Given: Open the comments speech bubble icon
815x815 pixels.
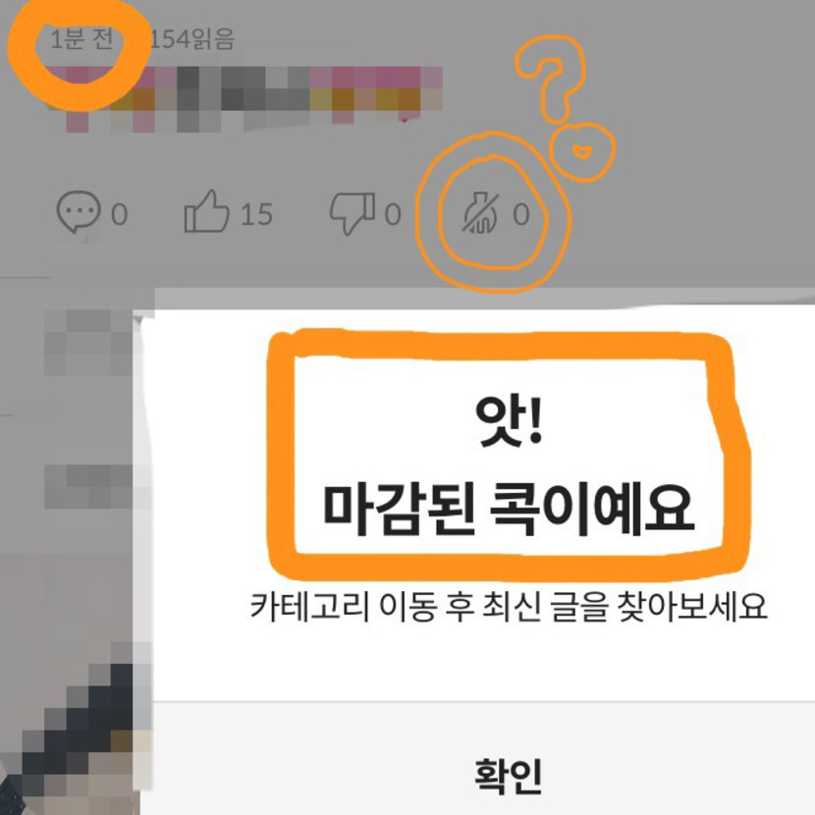Looking at the screenshot, I should [x=78, y=211].
